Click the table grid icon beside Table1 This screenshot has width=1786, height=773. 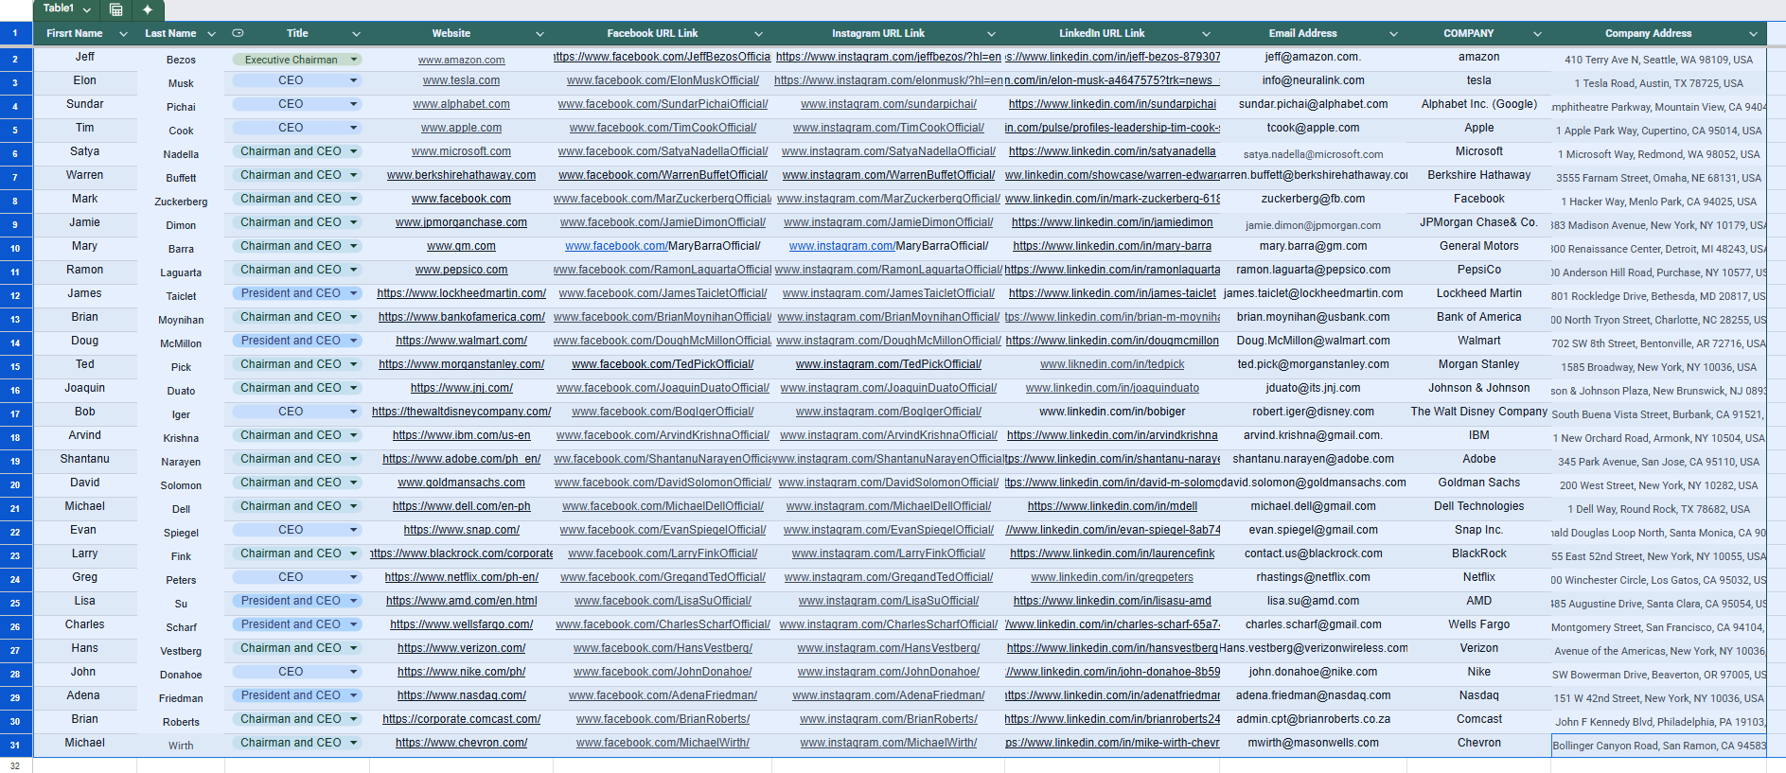pyautogui.click(x=116, y=9)
